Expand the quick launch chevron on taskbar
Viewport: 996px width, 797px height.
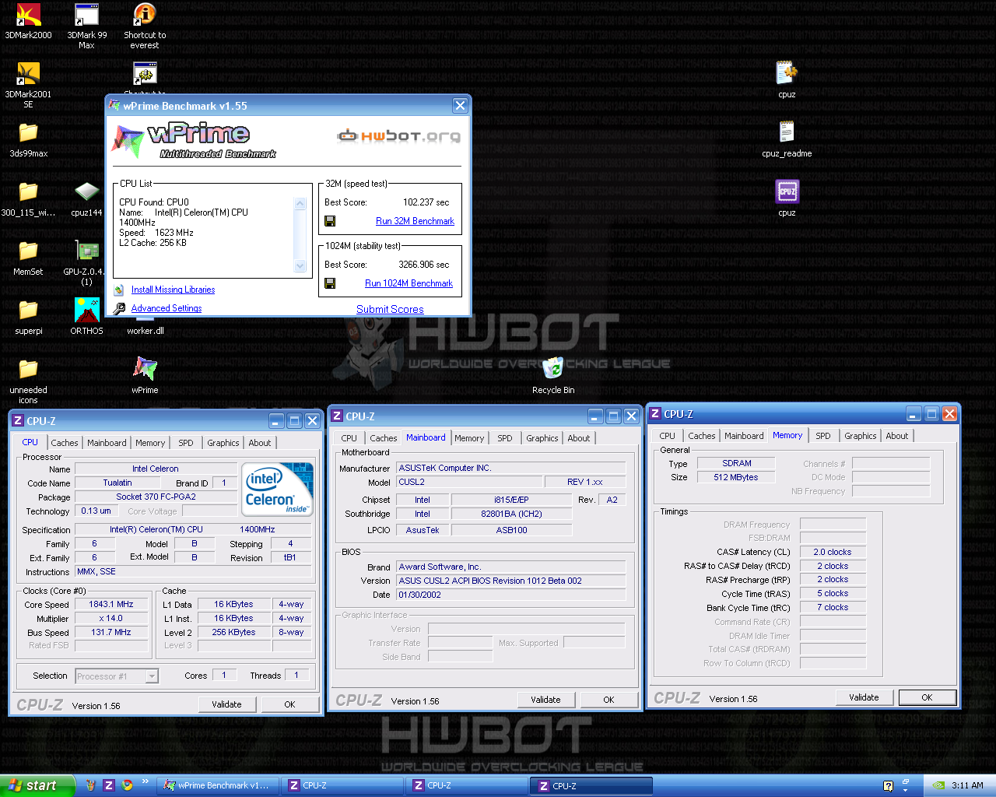pyautogui.click(x=145, y=781)
